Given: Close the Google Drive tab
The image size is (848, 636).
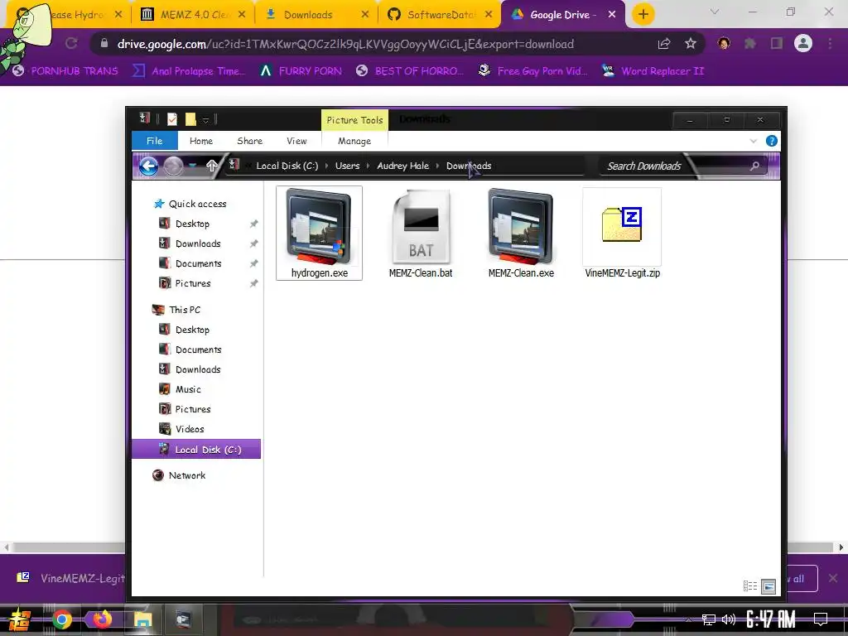Looking at the screenshot, I should 612,15.
